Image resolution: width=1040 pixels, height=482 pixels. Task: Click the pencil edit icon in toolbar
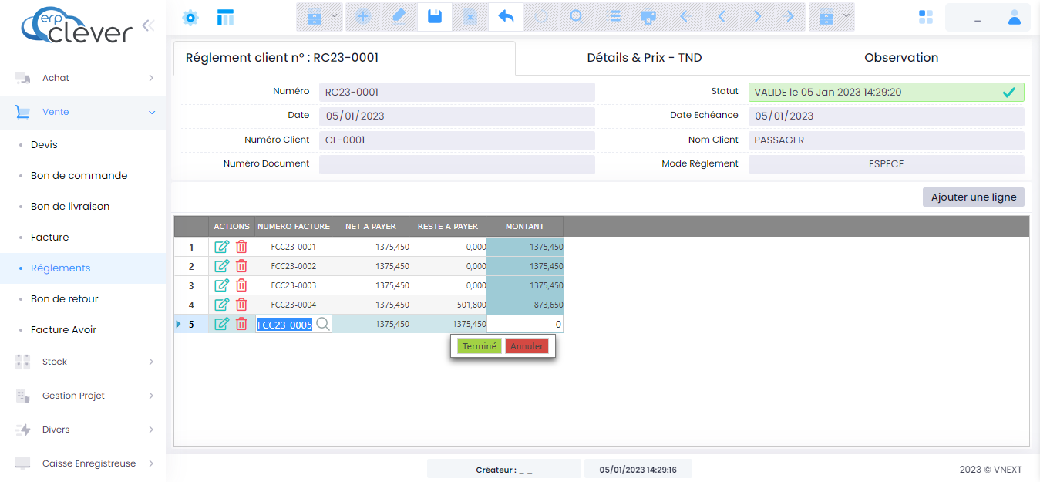click(399, 16)
